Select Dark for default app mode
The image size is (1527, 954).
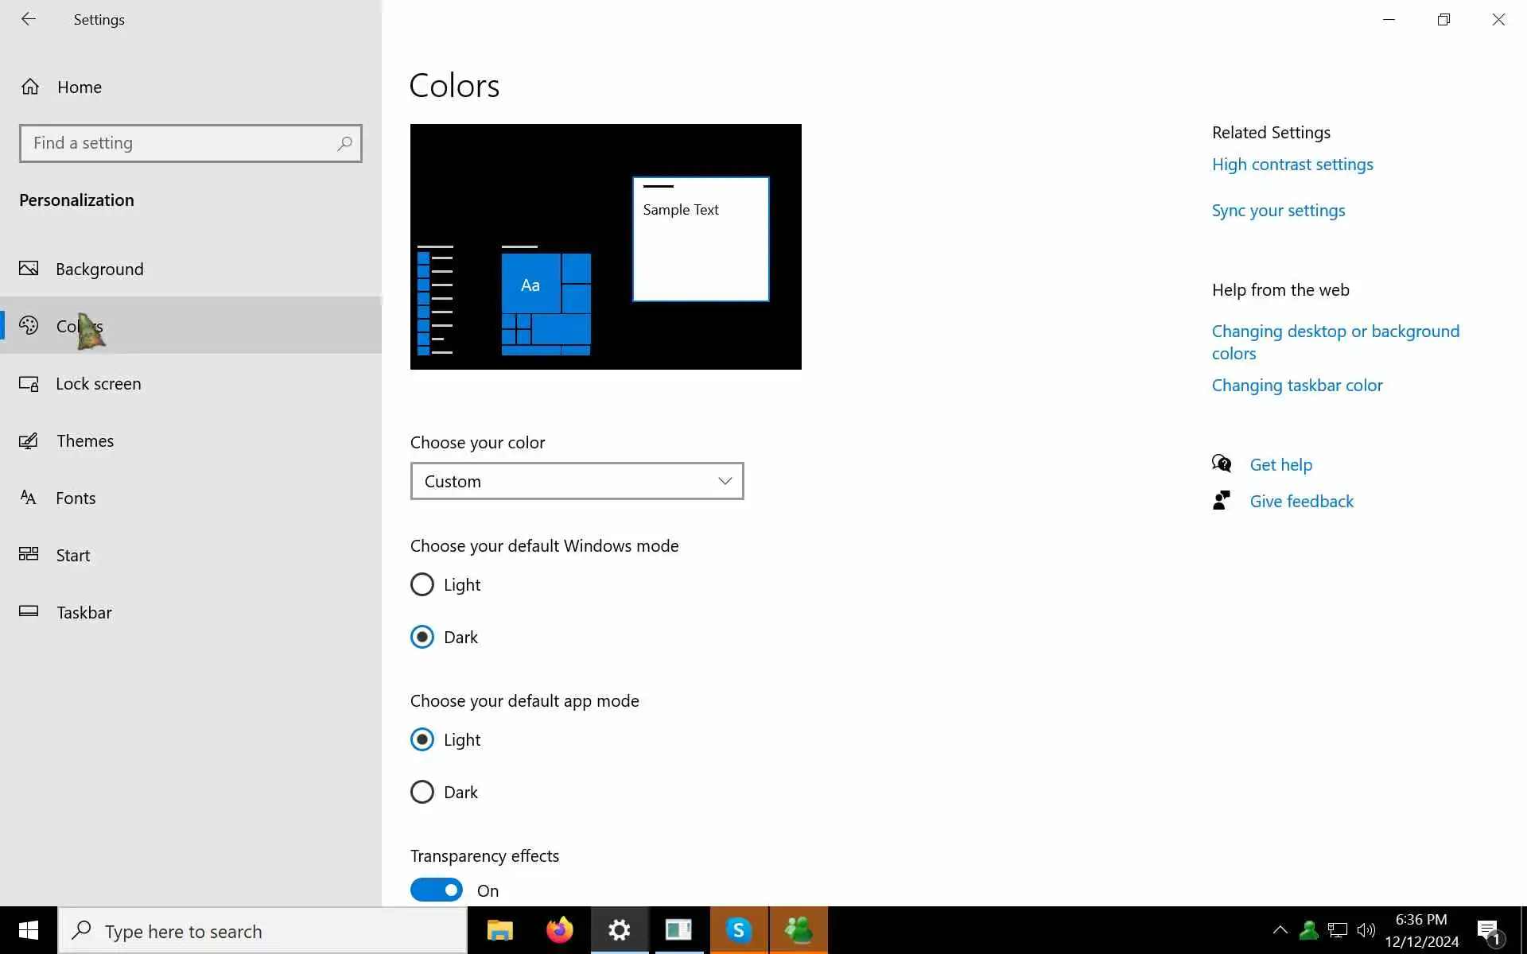422,793
